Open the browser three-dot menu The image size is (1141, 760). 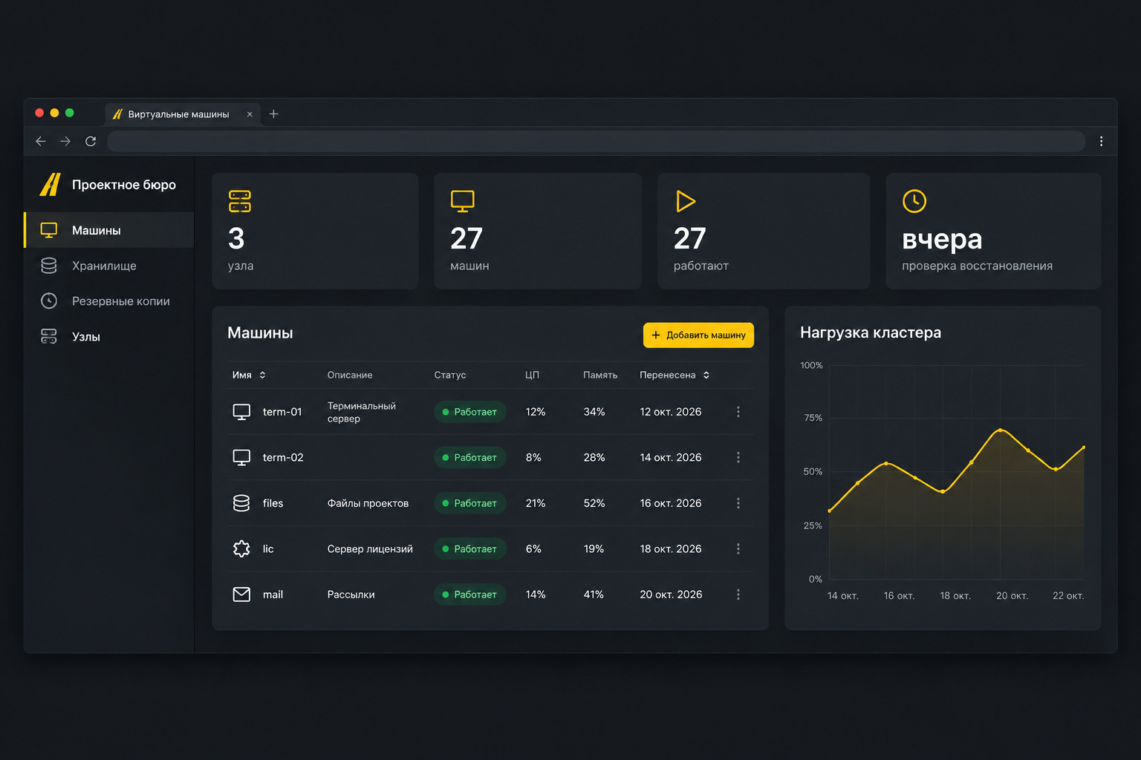tap(1101, 141)
